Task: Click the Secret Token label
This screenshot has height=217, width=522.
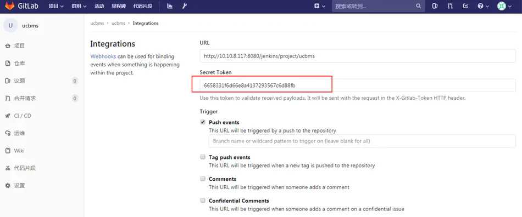Action: coord(215,72)
